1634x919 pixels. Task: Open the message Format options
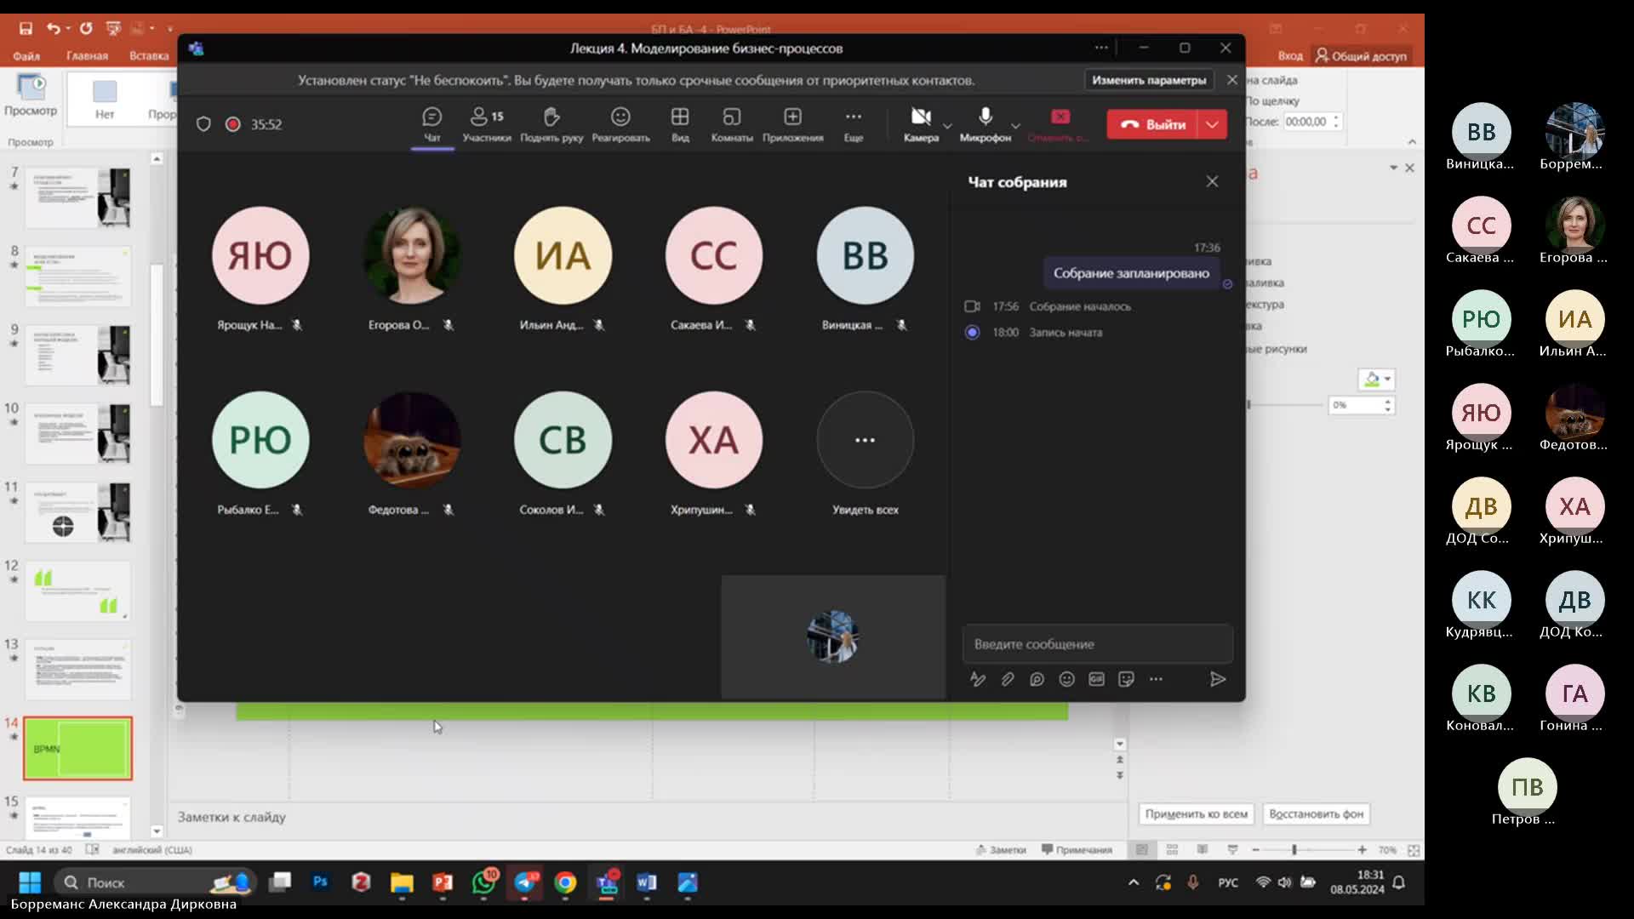(x=978, y=679)
